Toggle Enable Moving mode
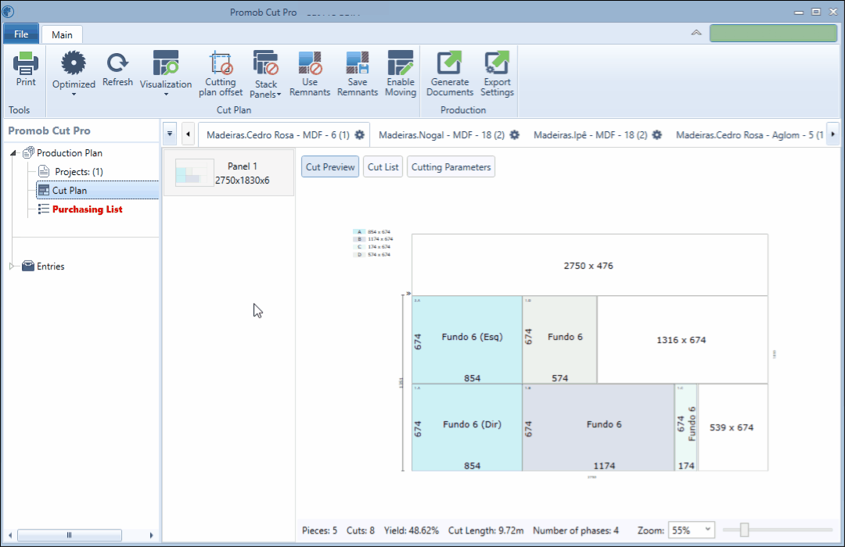Image resolution: width=845 pixels, height=547 pixels. tap(401, 73)
